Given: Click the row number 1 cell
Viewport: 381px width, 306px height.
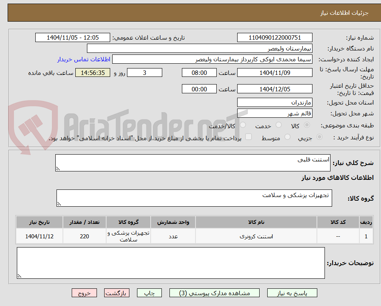Looking at the screenshot, I should 366,236.
